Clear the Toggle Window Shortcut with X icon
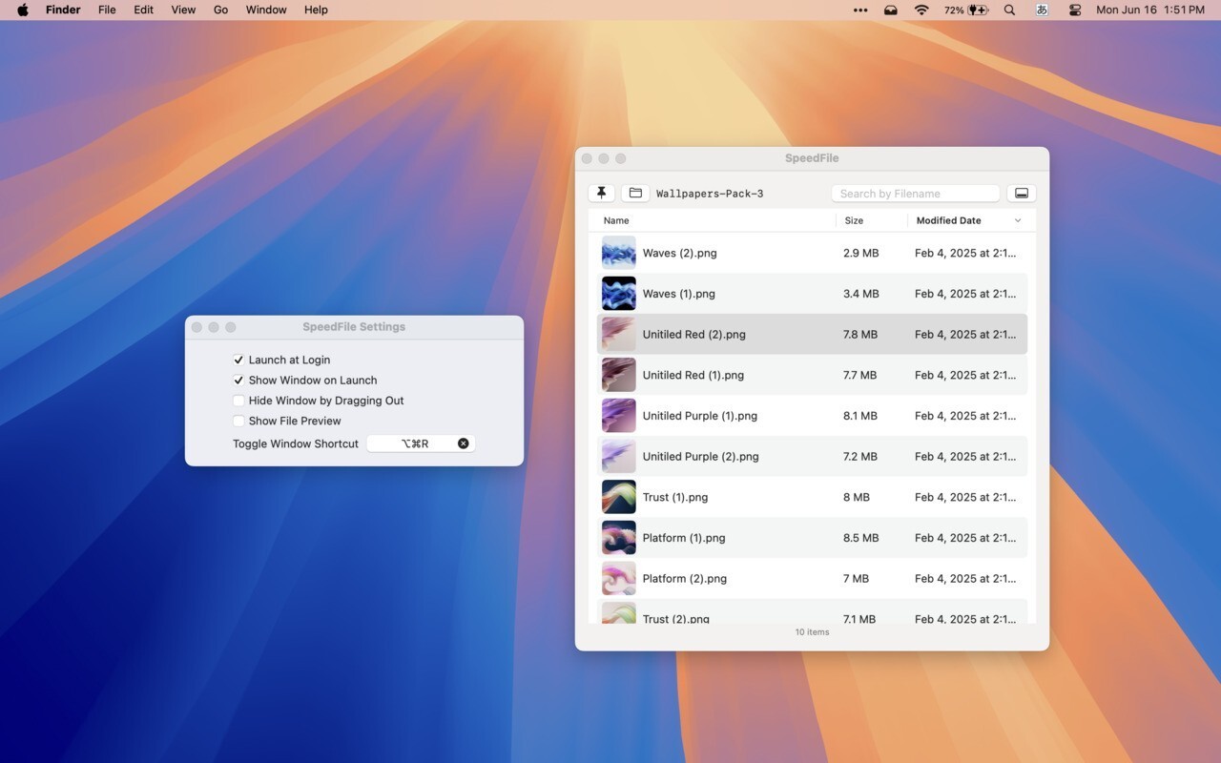The width and height of the screenshot is (1221, 763). [x=464, y=443]
